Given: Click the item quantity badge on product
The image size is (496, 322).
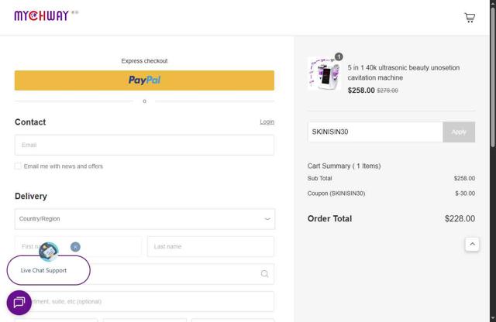Looking at the screenshot, I should (x=339, y=57).
